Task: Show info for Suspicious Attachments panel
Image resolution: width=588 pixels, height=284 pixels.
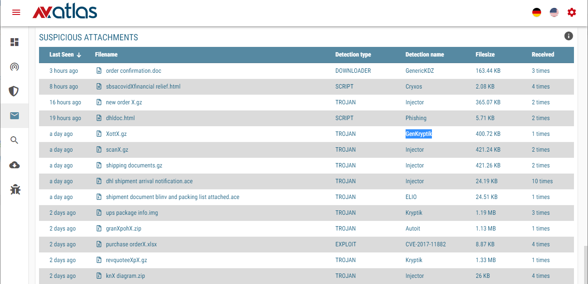Action: 569,36
